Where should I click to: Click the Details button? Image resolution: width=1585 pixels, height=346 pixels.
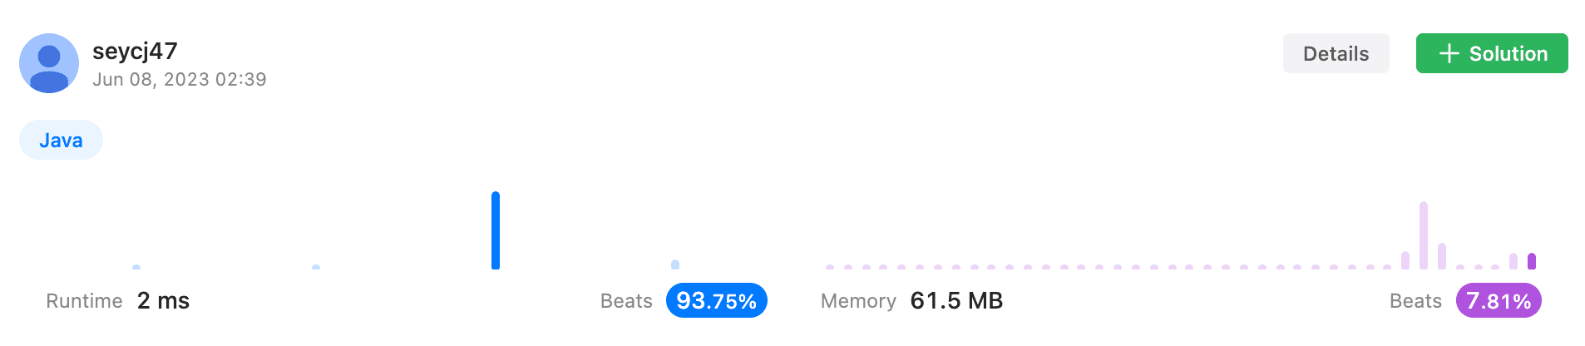click(x=1336, y=53)
